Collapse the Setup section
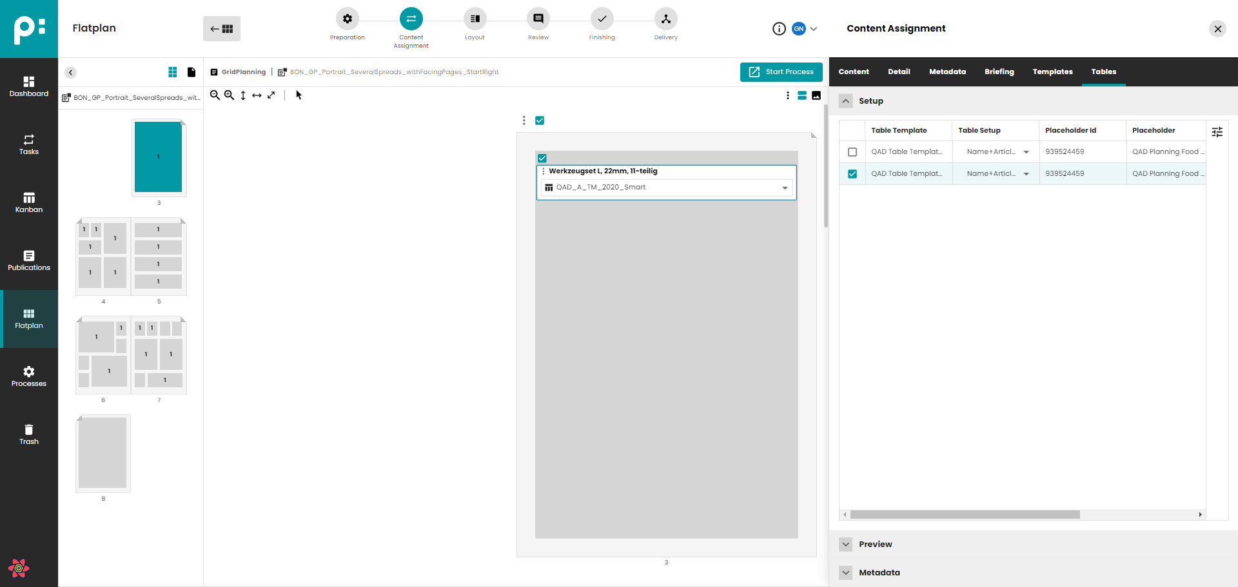1238x587 pixels. 846,101
